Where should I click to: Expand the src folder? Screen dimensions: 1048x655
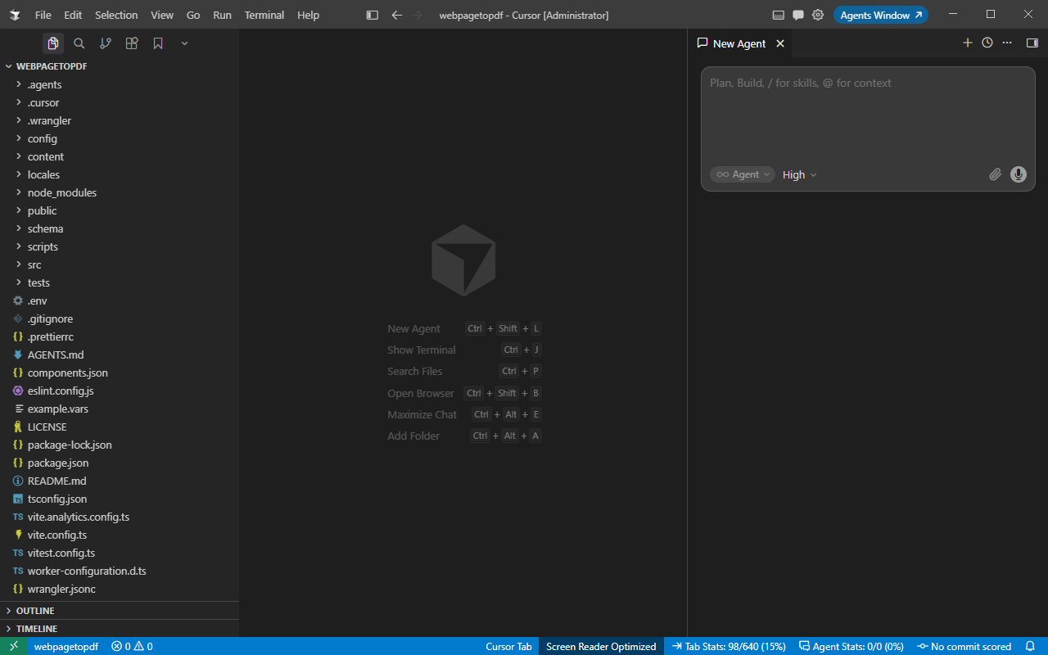point(120,264)
